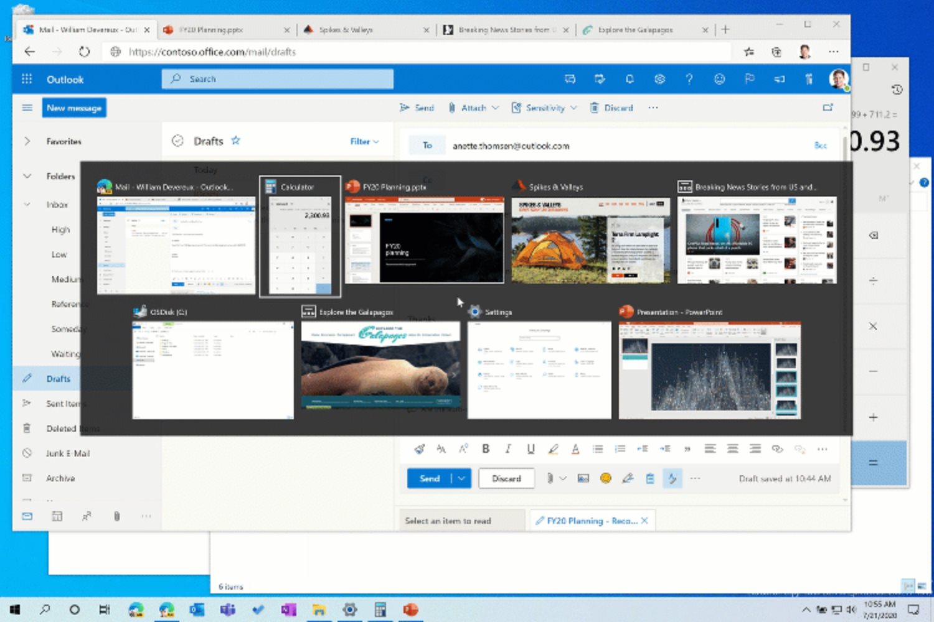Insert a quote block in editor

coord(687,448)
